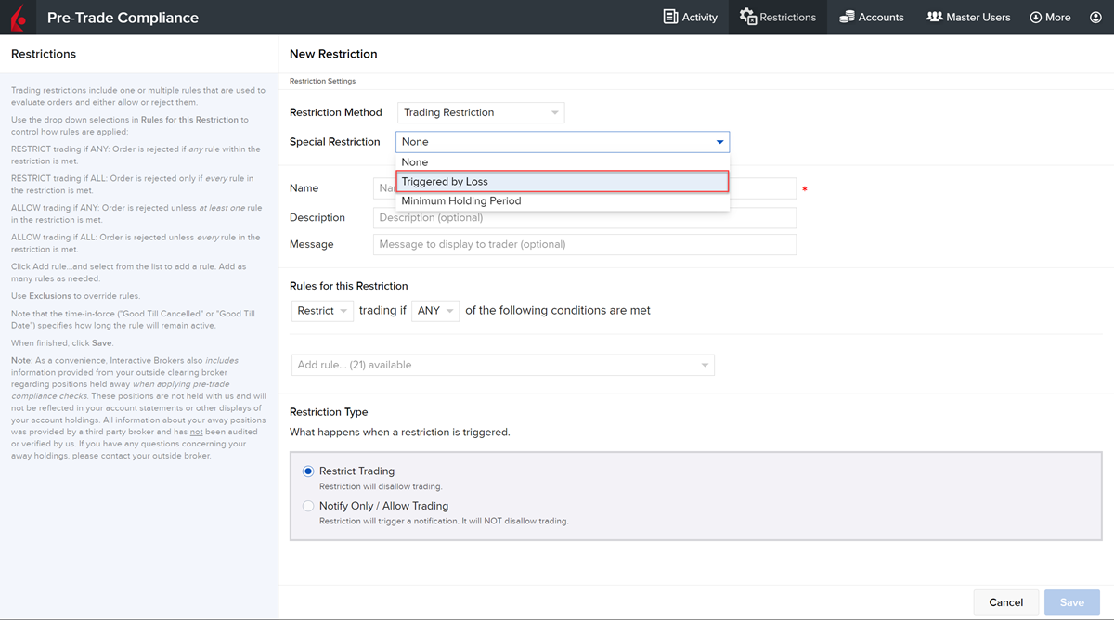Click the Save button
This screenshot has width=1114, height=620.
[1071, 602]
